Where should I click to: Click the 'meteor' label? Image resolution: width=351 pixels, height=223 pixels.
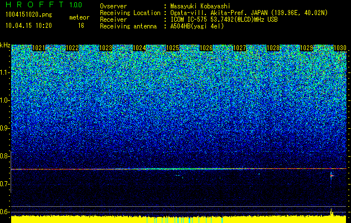(x=79, y=17)
